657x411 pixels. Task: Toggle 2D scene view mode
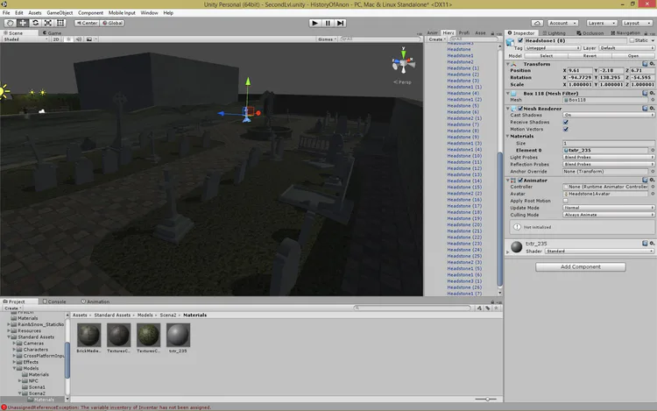[x=56, y=39]
